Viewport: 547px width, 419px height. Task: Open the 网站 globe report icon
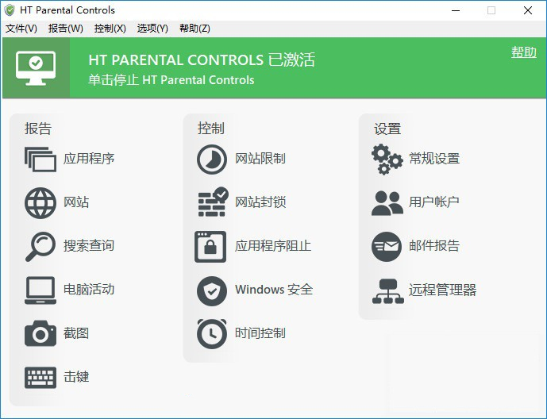click(40, 203)
